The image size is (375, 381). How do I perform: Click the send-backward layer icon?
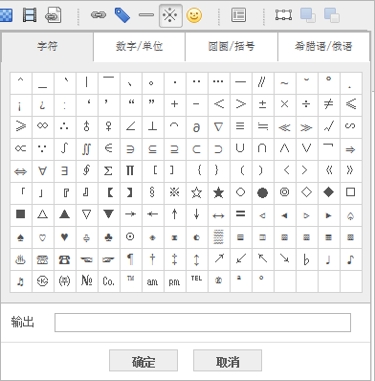click(x=332, y=15)
